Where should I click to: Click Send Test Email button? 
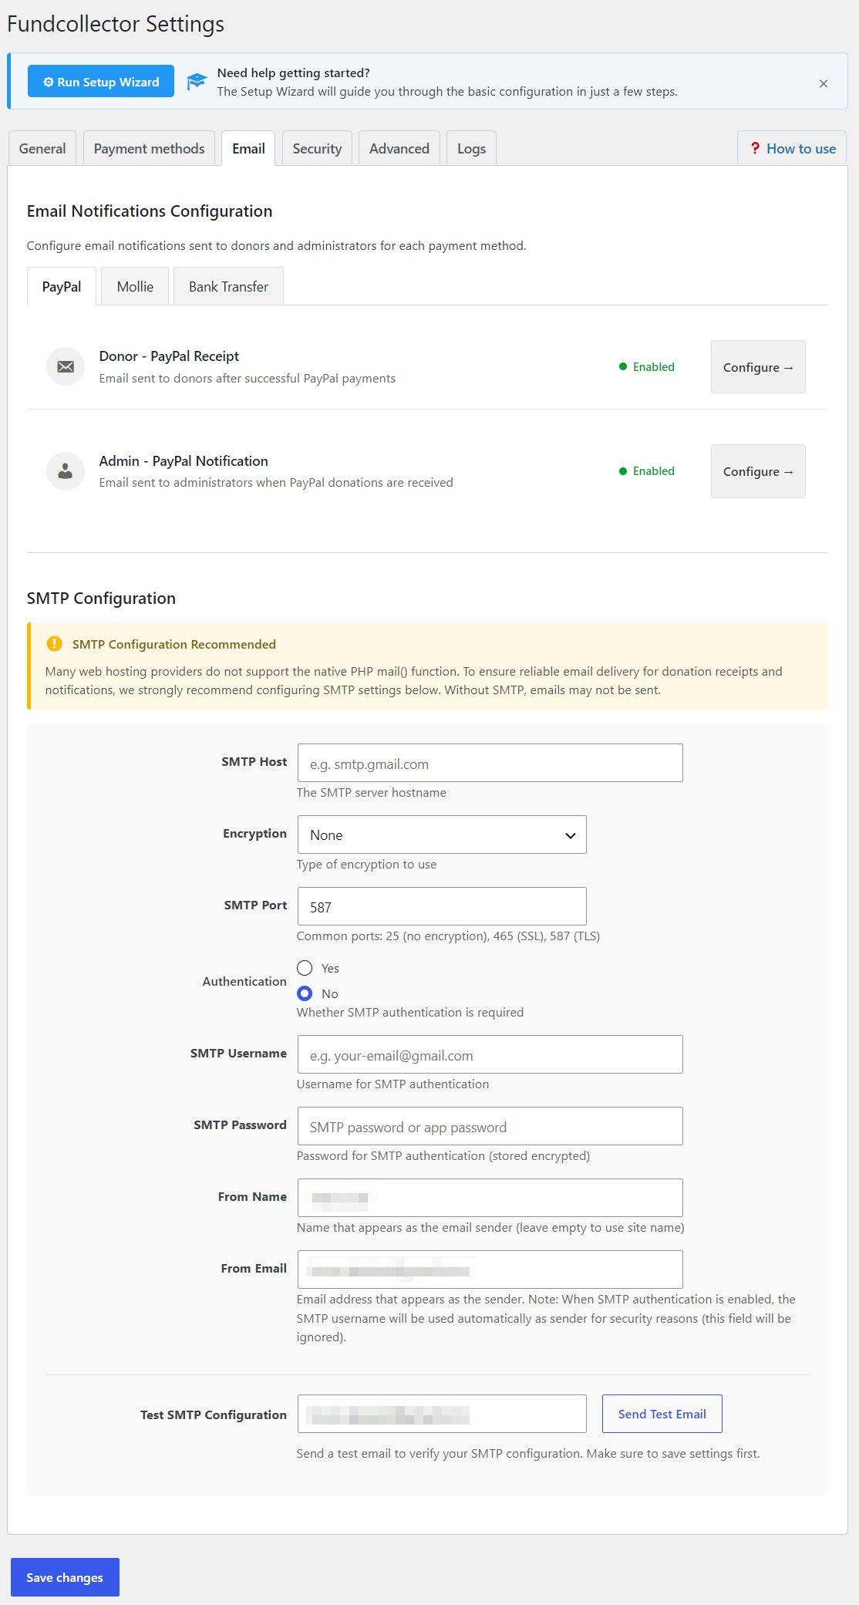tap(662, 1414)
